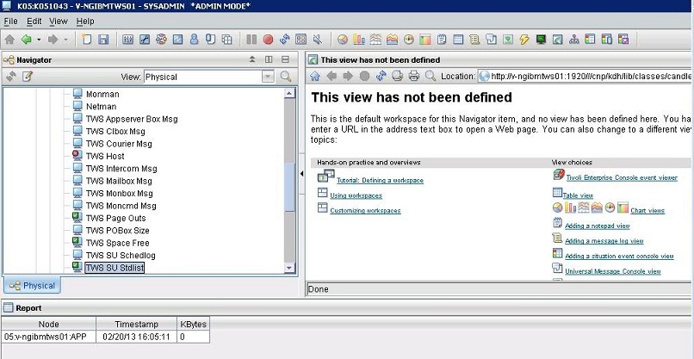
Task: Click Print icon in browser view toolbar
Action: click(414, 76)
